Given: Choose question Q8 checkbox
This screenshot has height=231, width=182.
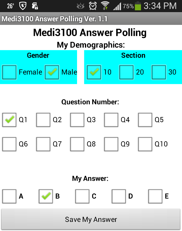Looking at the screenshot, I should (x=77, y=144).
